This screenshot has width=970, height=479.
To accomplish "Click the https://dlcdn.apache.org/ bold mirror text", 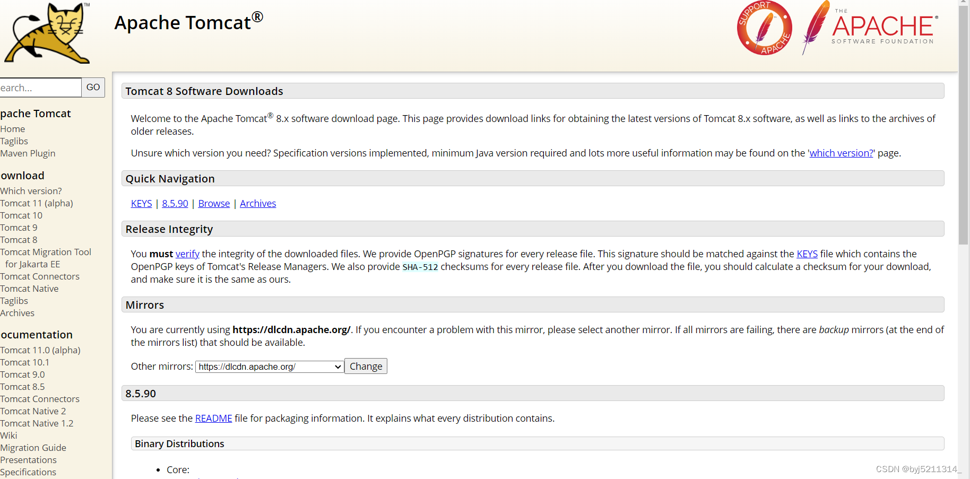I will (291, 330).
